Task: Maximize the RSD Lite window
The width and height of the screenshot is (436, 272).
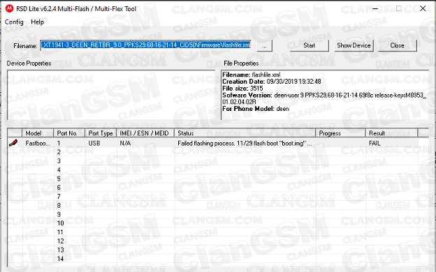Action: pyautogui.click(x=399, y=8)
